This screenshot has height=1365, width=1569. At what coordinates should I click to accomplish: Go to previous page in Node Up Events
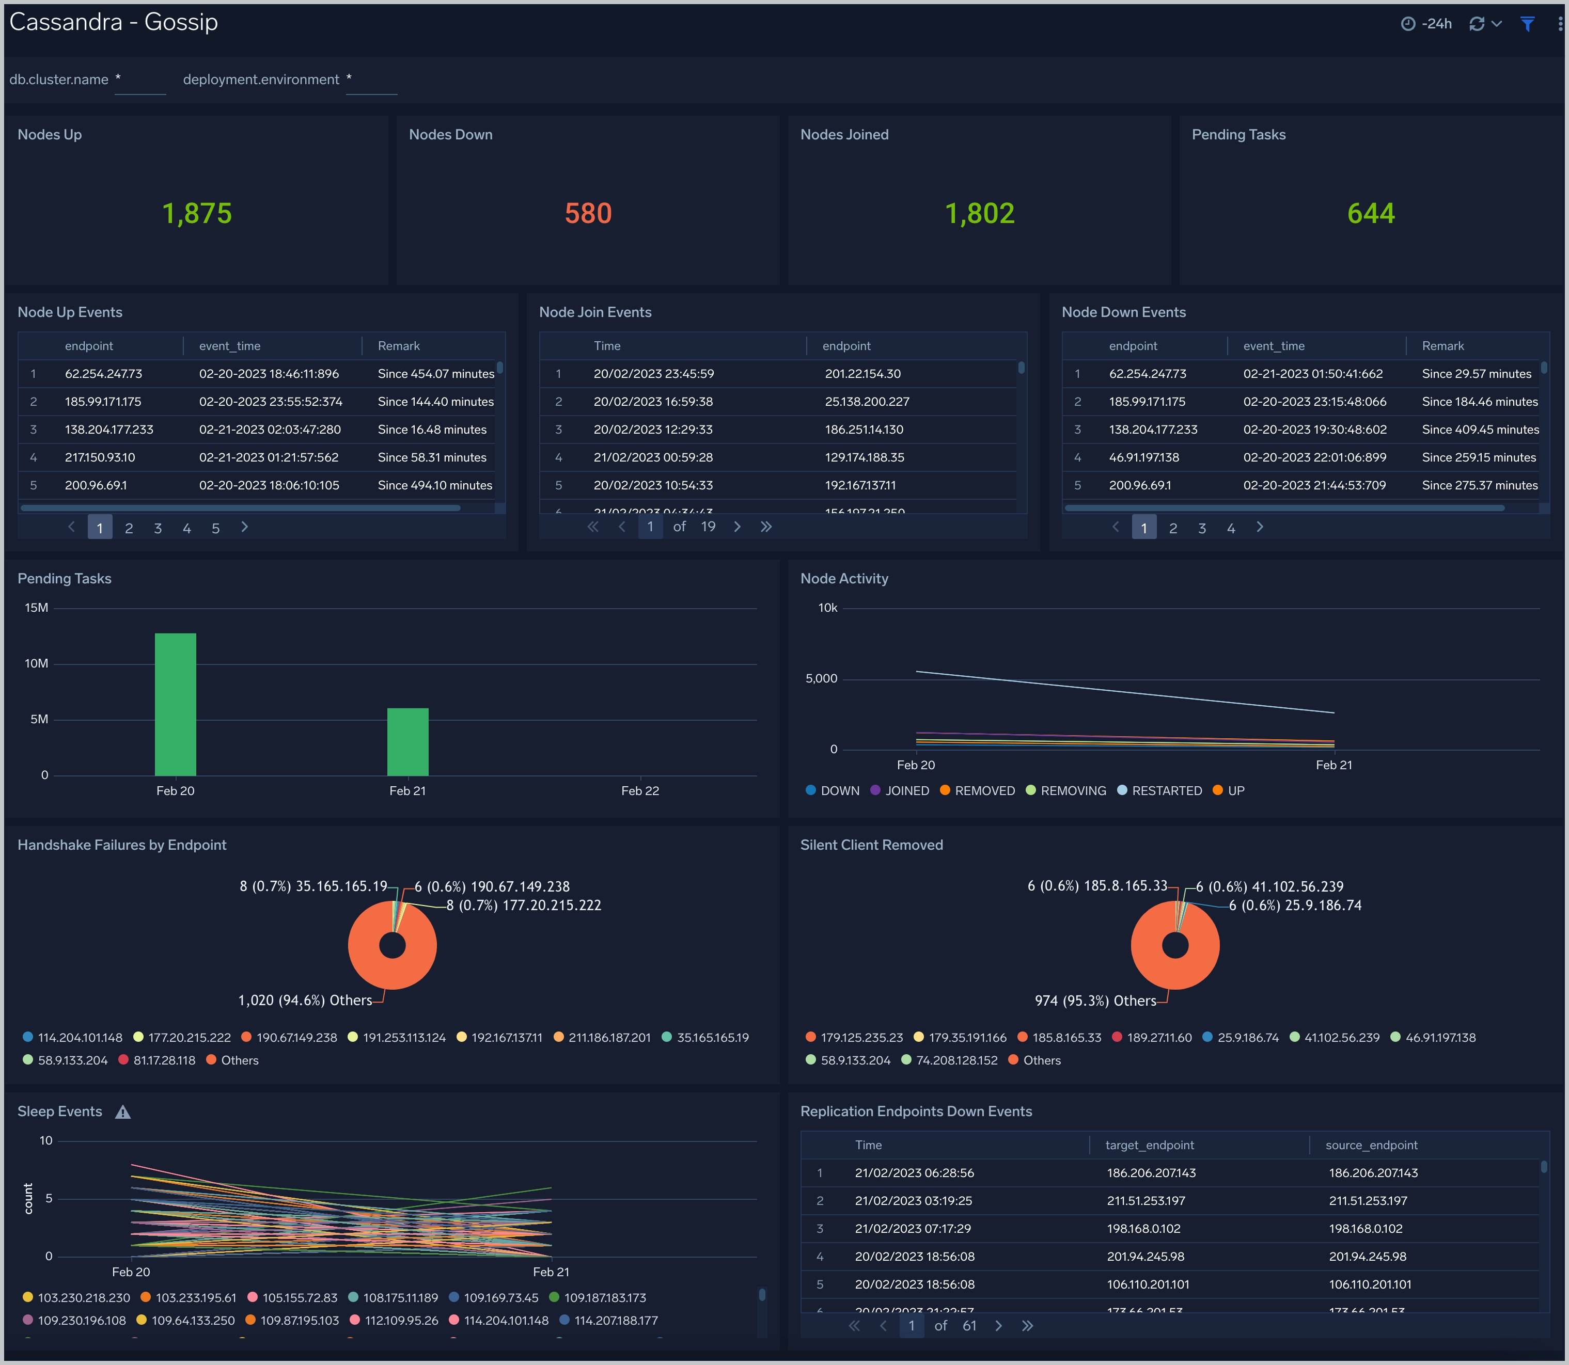(x=72, y=527)
